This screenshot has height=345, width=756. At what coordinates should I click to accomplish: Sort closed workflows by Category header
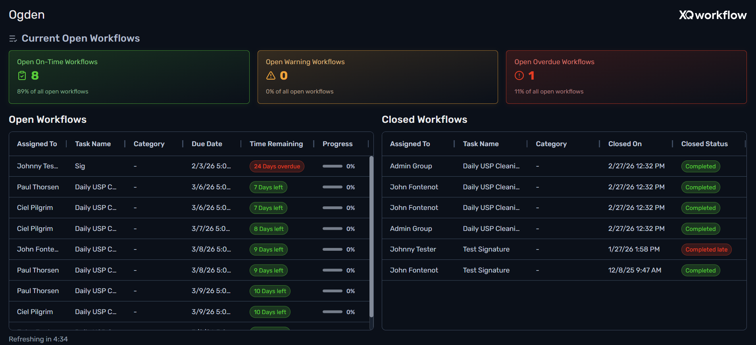point(551,144)
